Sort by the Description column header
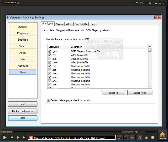Viewport: 168px width, 142px height. (108, 47)
